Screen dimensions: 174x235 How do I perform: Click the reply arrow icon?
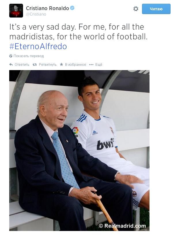click(x=11, y=64)
